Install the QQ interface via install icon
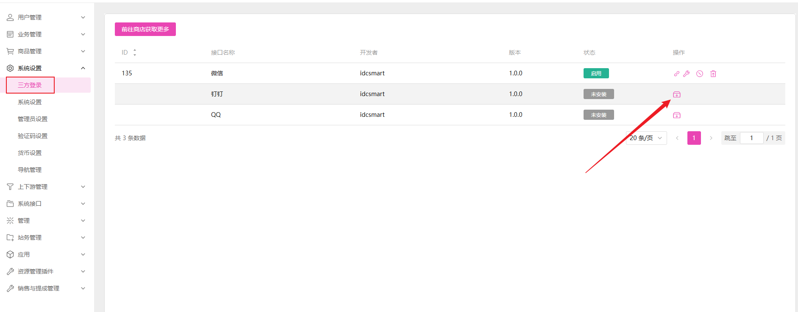 677,115
